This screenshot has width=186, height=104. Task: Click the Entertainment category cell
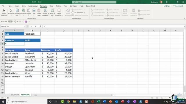coord(14,77)
